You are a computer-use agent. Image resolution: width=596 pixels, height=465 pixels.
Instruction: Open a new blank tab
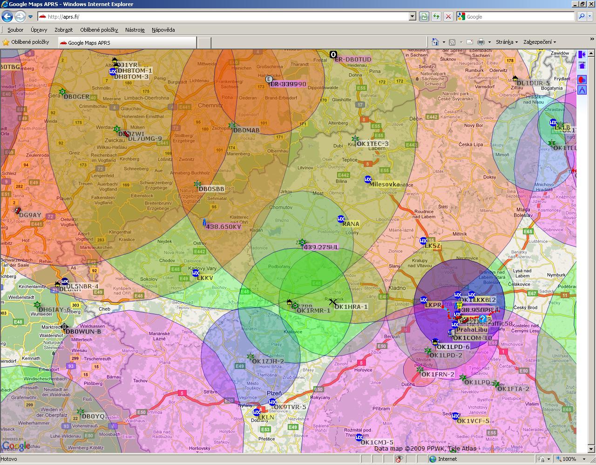pyautogui.click(x=204, y=42)
